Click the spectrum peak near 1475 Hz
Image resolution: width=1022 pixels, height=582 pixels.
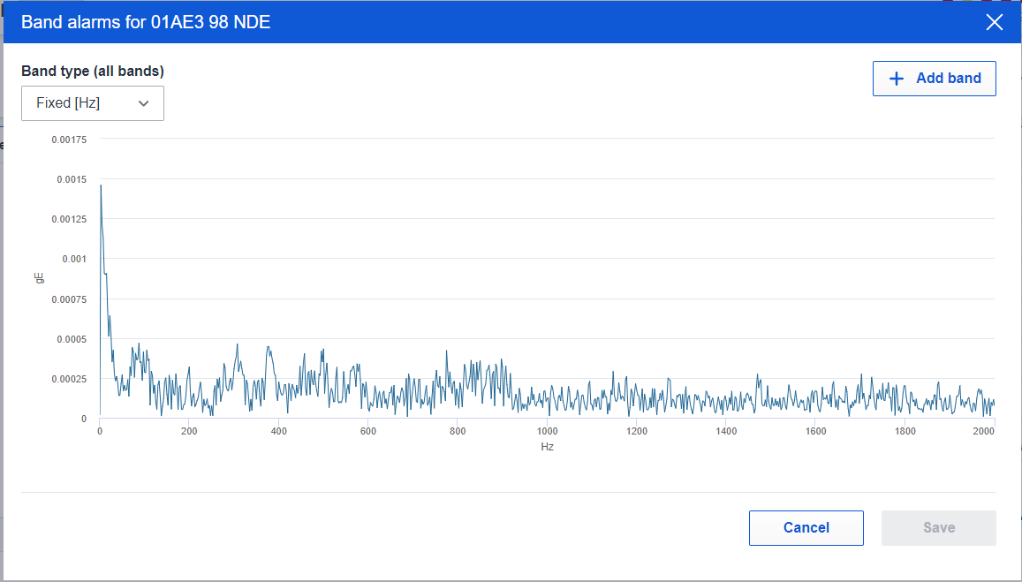pos(757,374)
